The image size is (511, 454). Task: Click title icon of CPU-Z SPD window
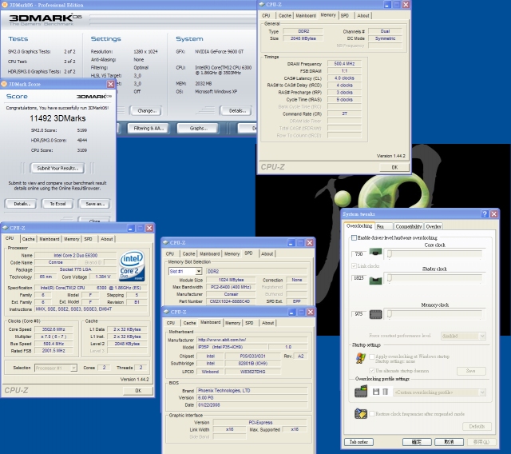[x=166, y=243]
